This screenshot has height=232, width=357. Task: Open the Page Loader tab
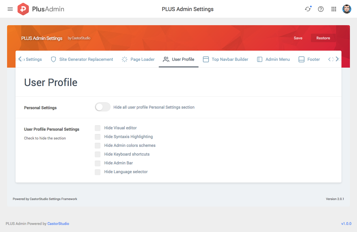pyautogui.click(x=138, y=59)
